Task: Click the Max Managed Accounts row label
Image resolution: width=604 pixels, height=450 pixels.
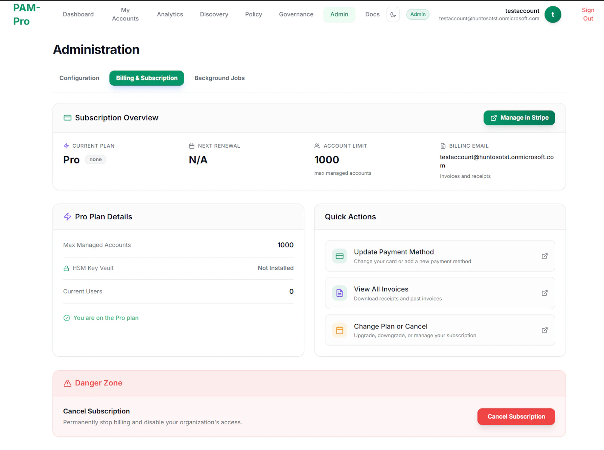Action: (97, 245)
